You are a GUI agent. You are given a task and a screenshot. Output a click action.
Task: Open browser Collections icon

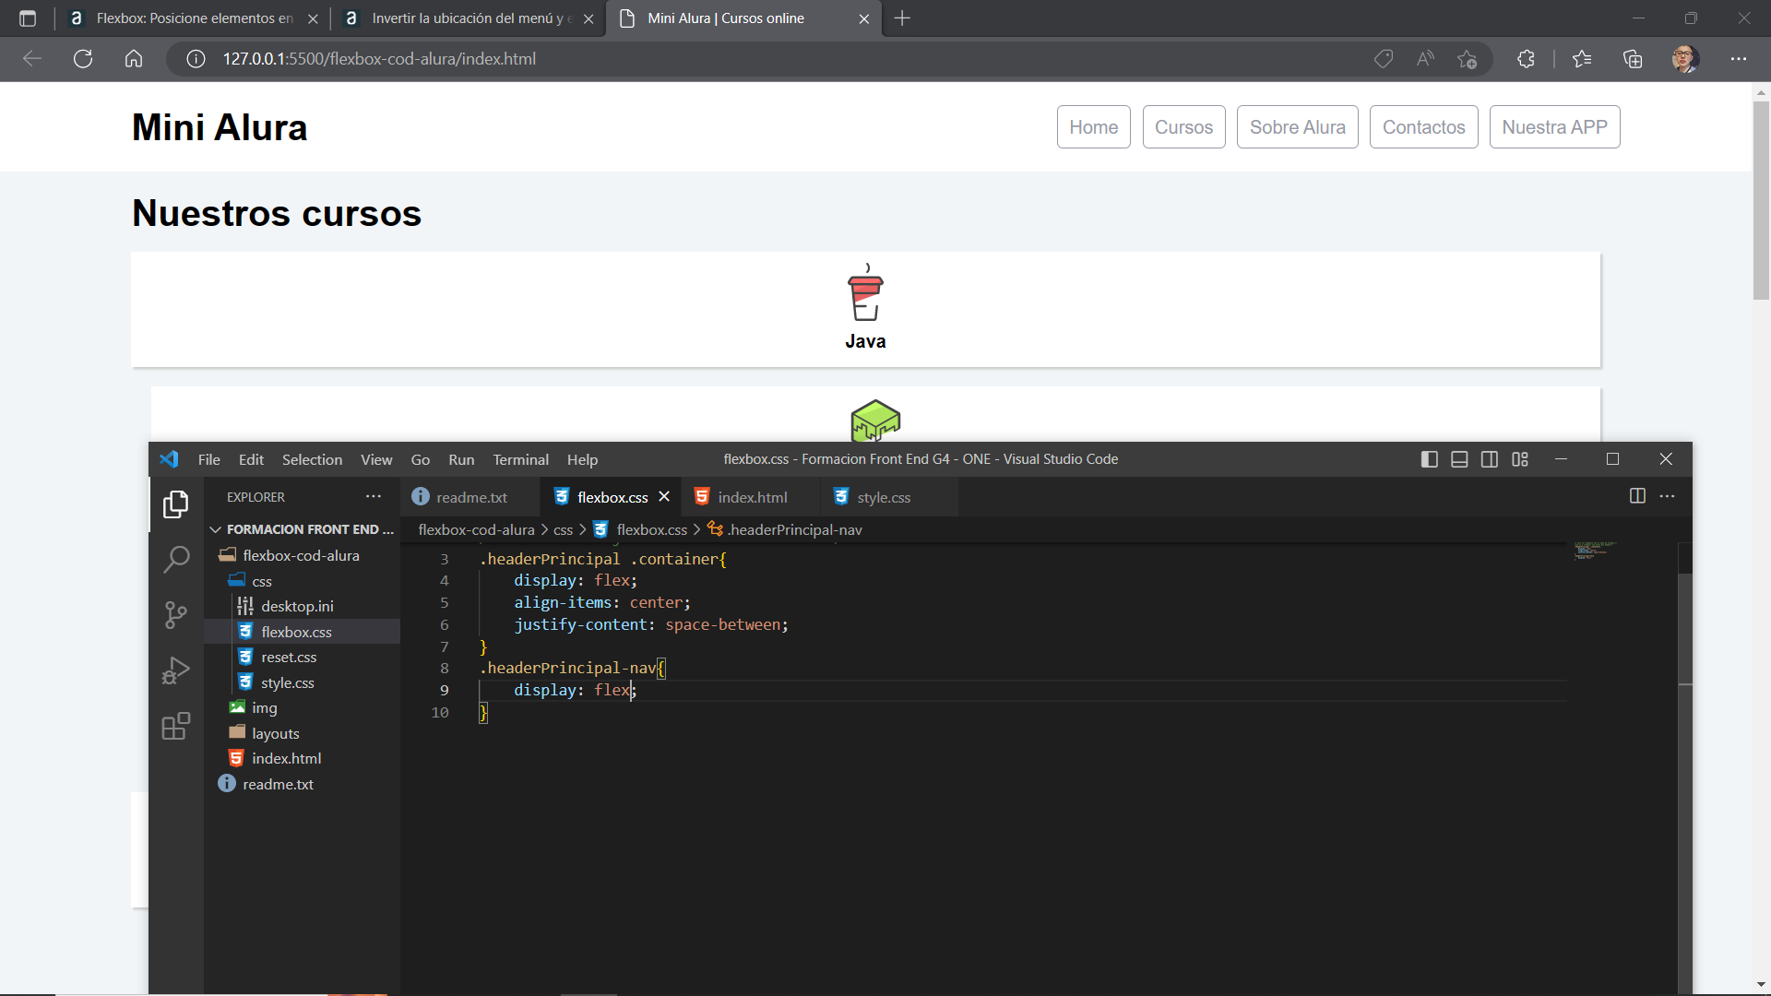[x=1633, y=59]
